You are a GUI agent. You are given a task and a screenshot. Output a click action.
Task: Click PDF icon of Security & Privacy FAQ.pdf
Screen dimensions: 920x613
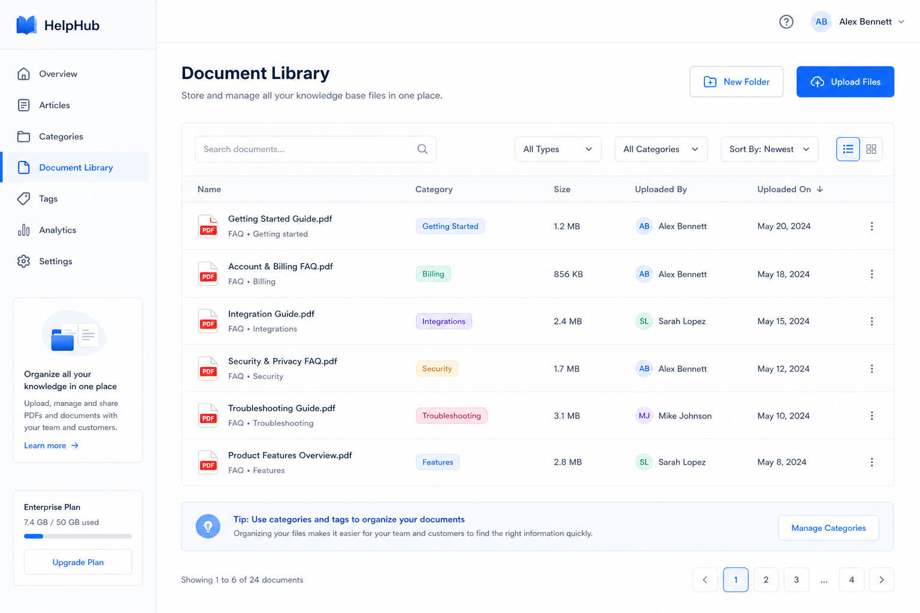(208, 368)
